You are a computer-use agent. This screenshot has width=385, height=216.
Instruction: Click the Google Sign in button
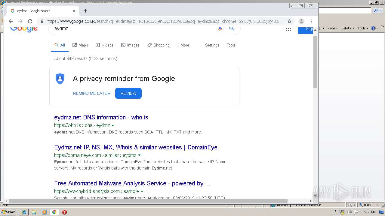click(305, 30)
